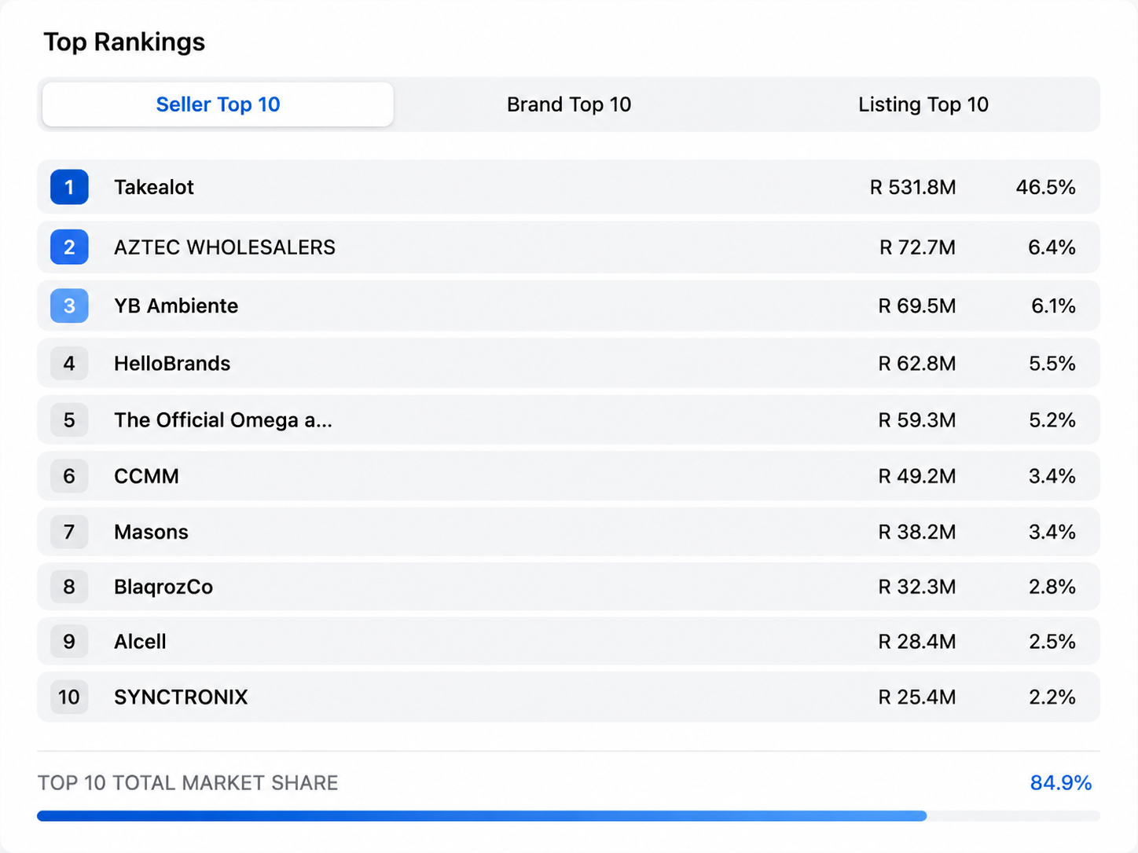Click Takealot's R 531.8M revenue value

913,187
